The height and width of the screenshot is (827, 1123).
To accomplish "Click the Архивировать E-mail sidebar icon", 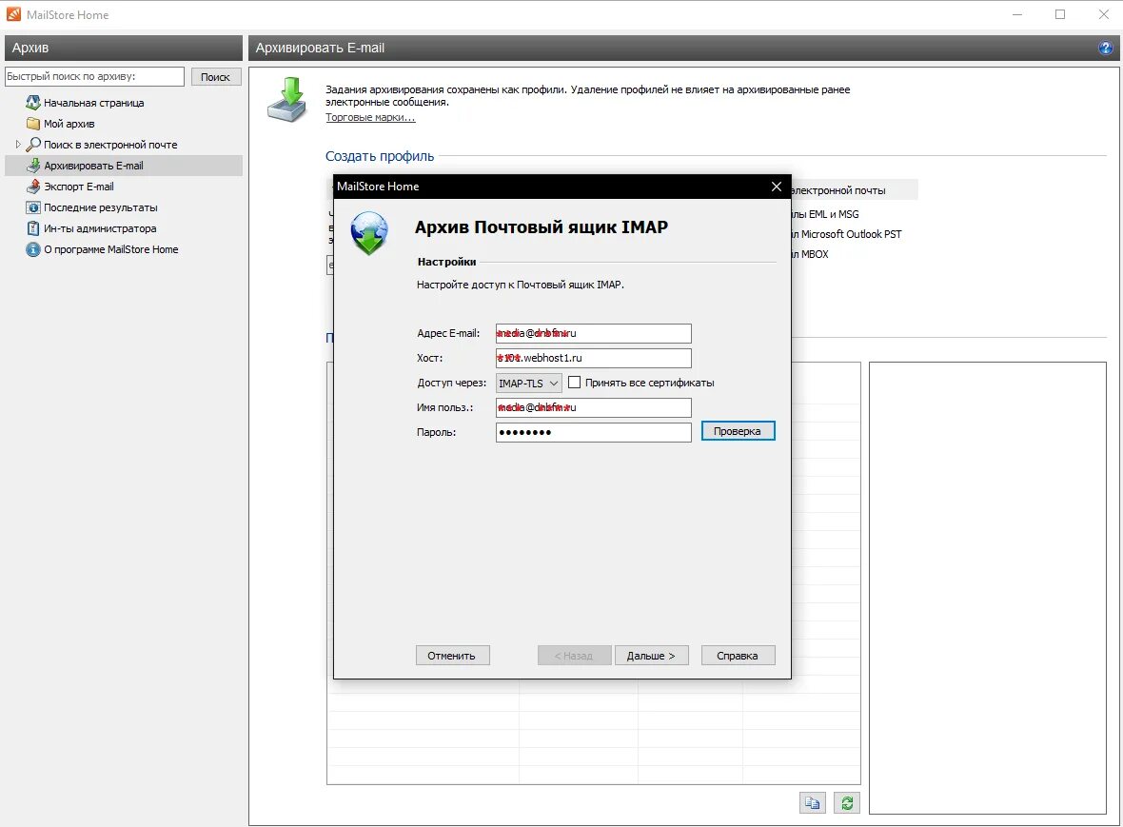I will point(33,166).
